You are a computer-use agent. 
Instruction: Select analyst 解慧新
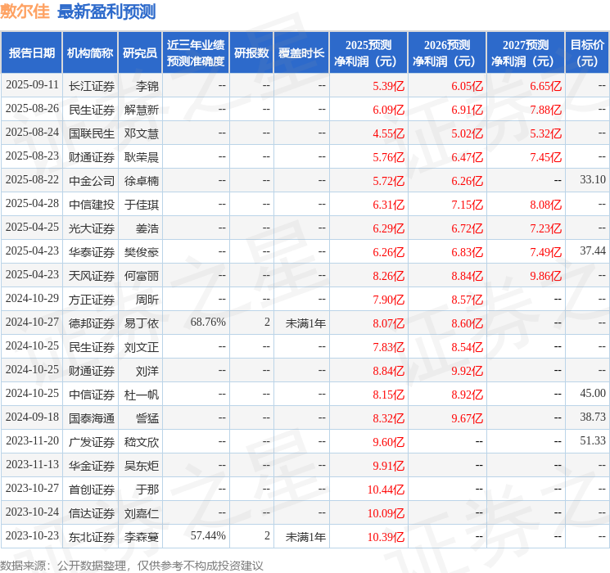pos(141,110)
